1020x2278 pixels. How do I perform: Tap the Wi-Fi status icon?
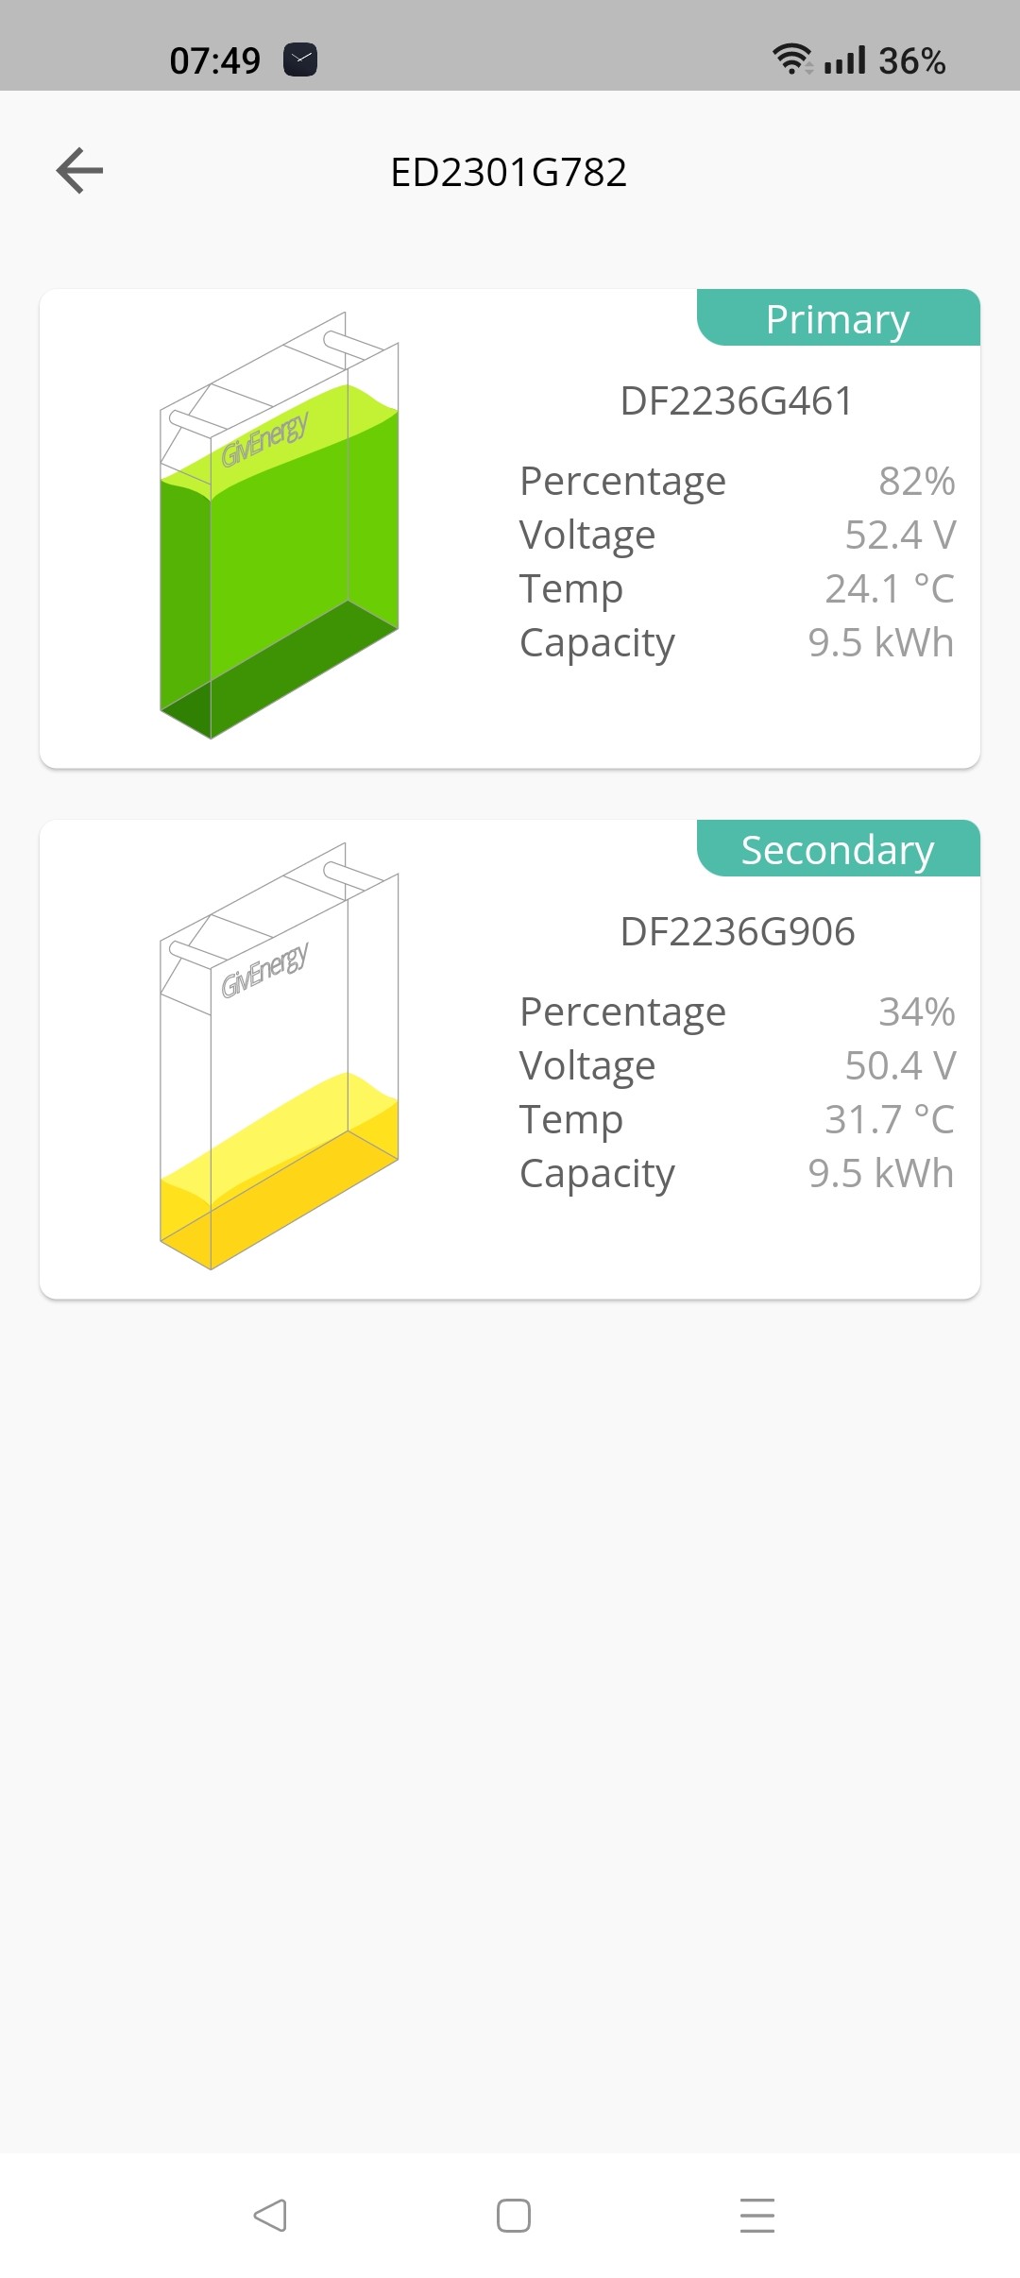click(x=791, y=59)
